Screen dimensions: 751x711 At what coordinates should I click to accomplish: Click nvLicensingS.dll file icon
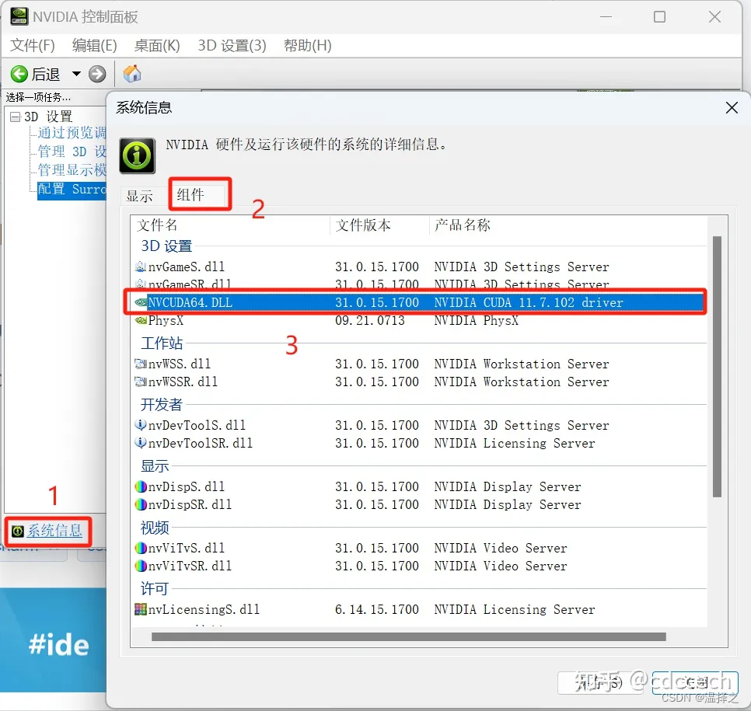(x=141, y=609)
